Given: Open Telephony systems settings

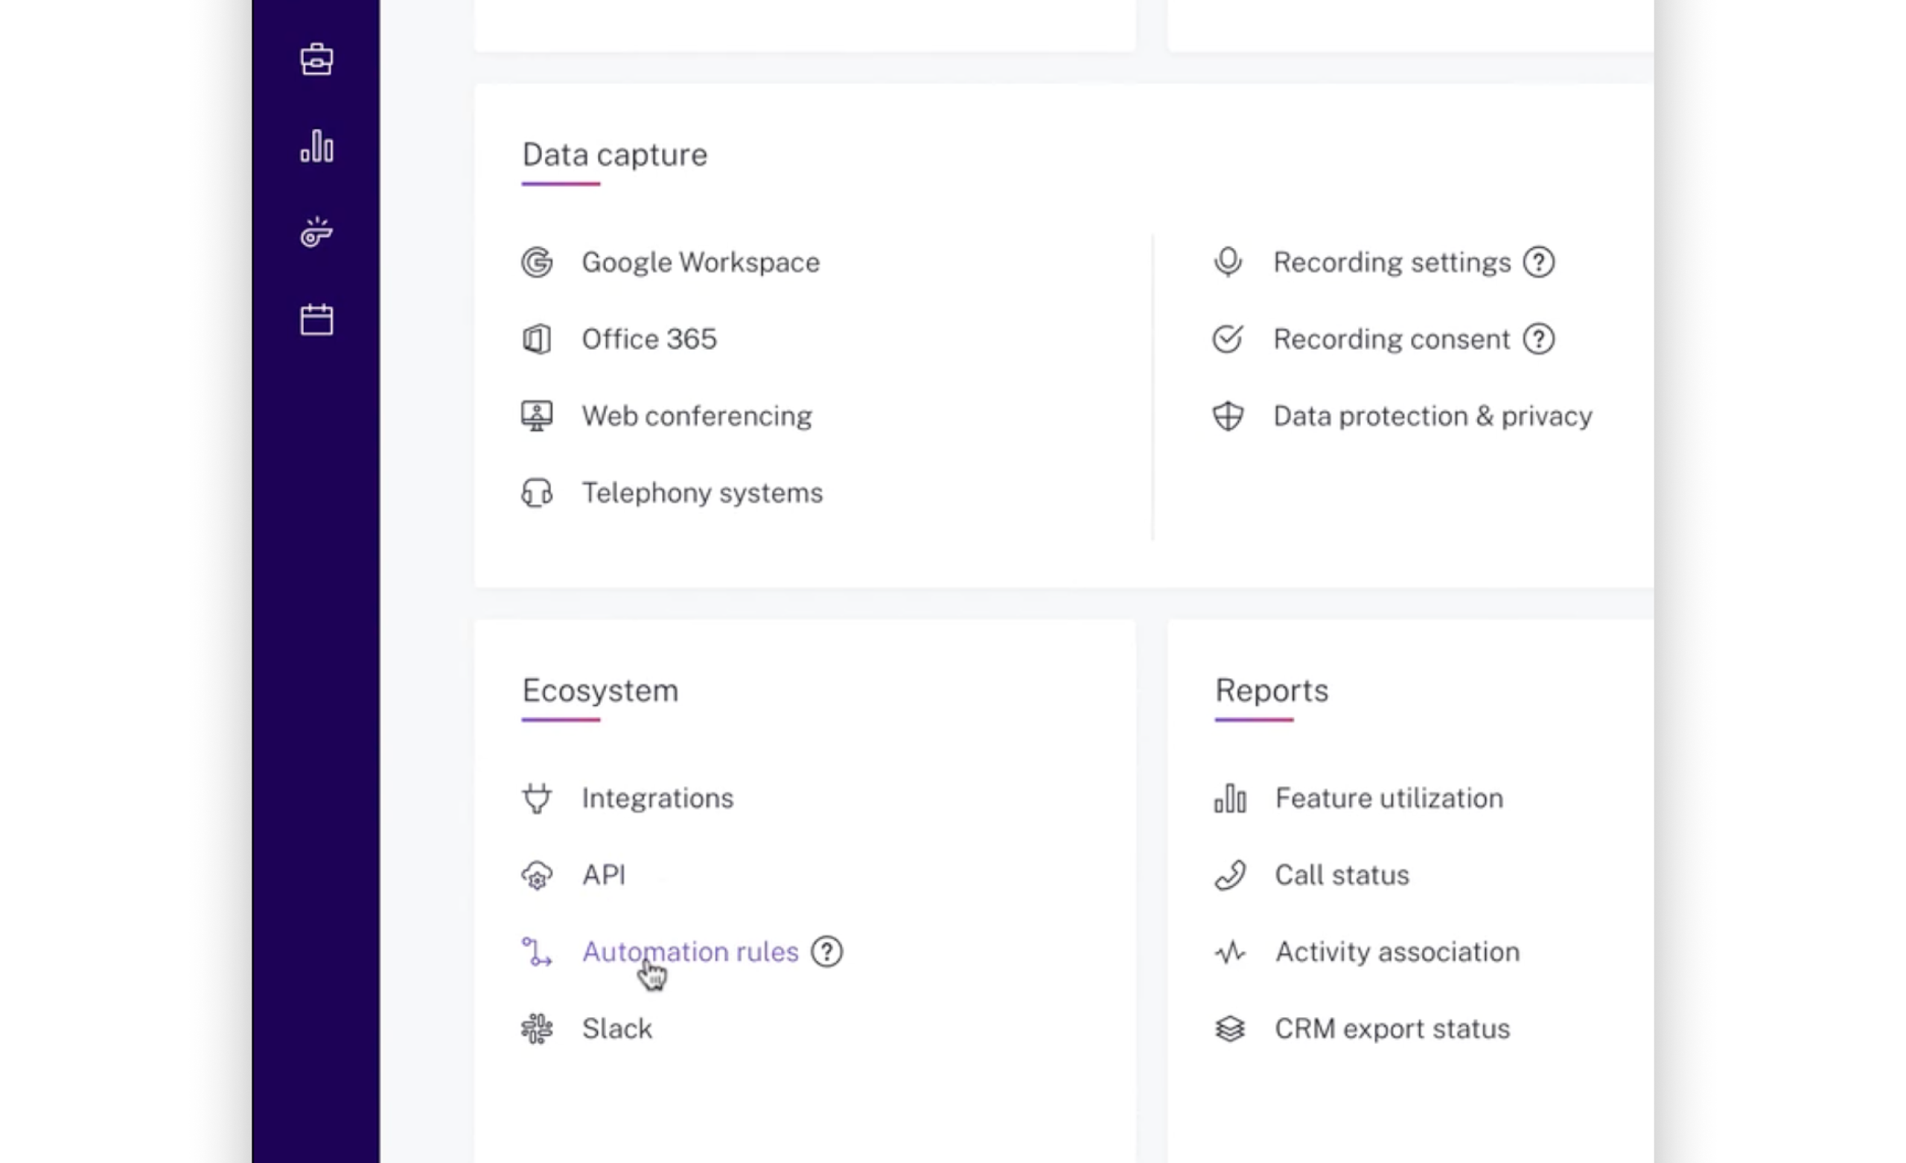Looking at the screenshot, I should 702,492.
